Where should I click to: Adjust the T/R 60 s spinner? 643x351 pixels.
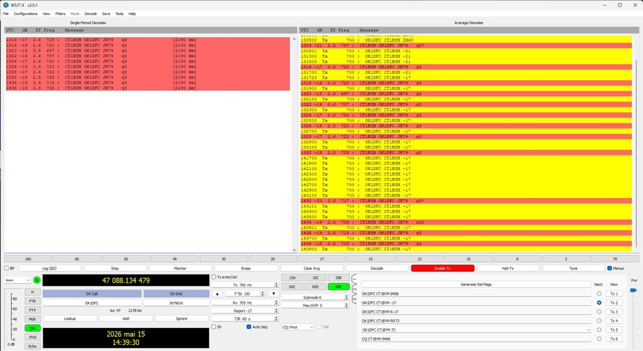pos(276,318)
